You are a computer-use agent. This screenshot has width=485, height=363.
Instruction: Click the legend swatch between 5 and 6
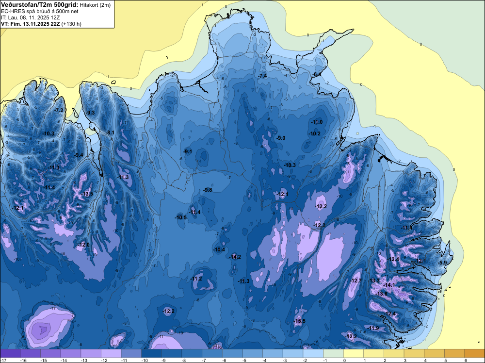pyautogui.click(x=455, y=353)
